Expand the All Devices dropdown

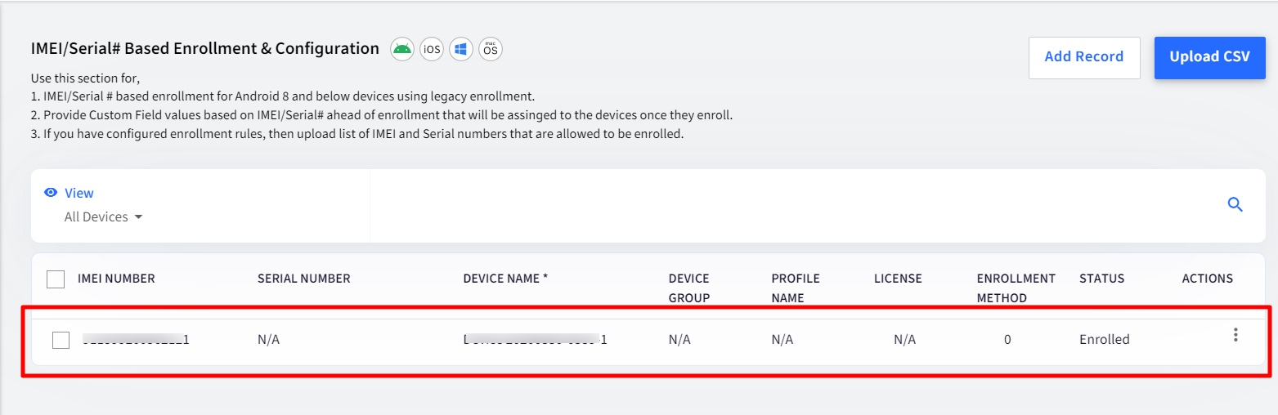pos(104,217)
